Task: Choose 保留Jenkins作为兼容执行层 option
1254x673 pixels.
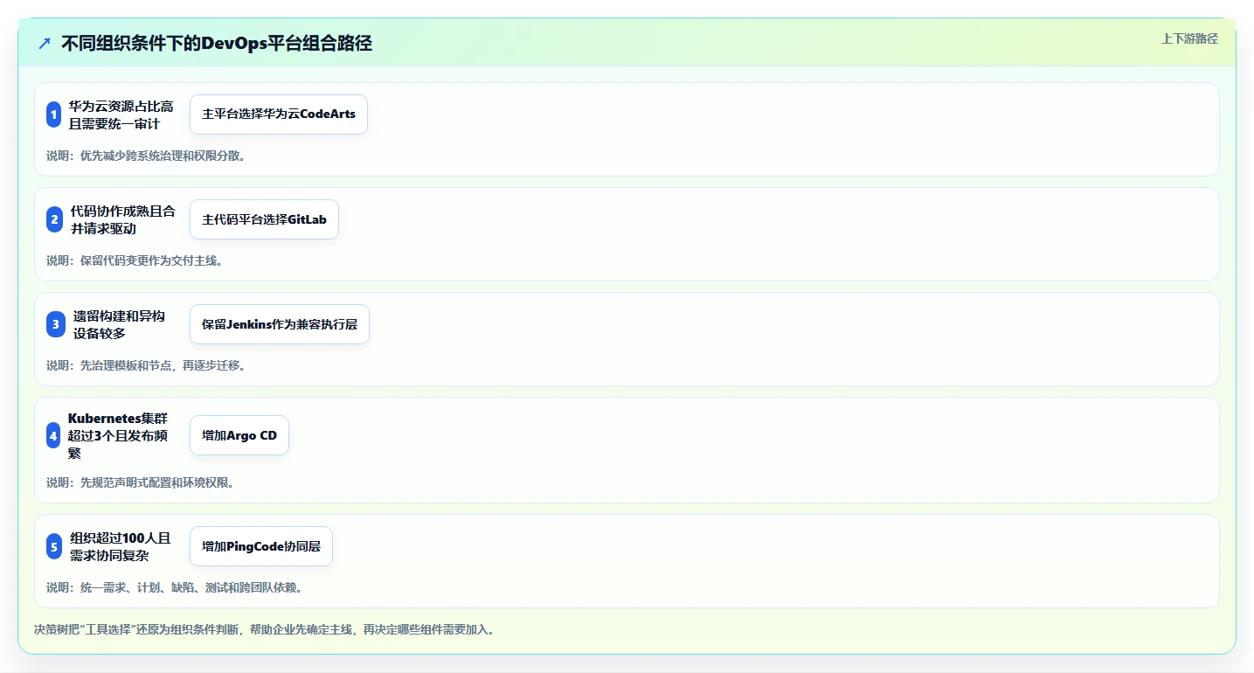Action: pos(280,324)
